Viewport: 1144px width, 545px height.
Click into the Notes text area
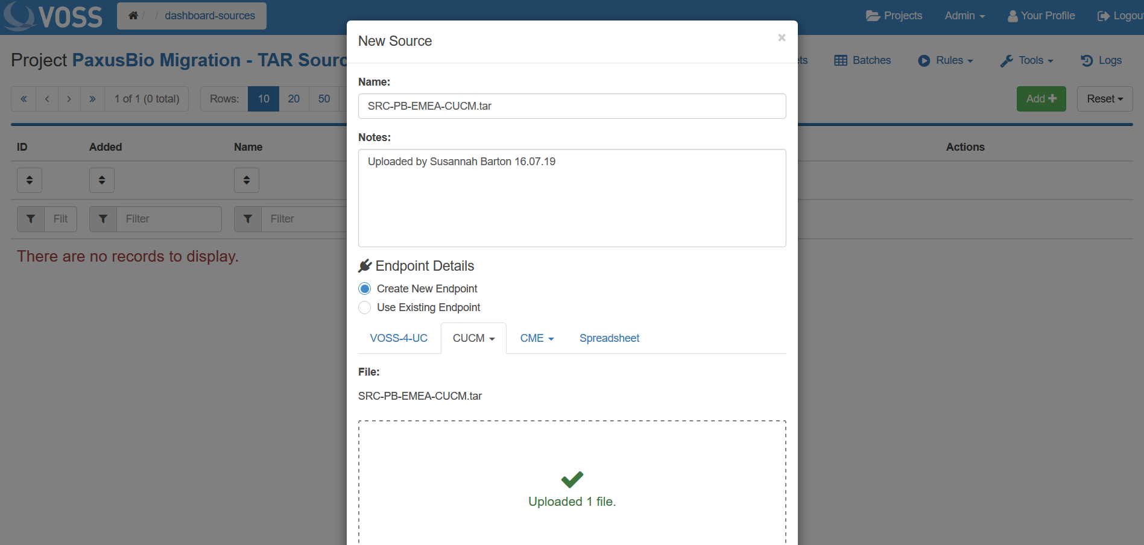point(572,198)
